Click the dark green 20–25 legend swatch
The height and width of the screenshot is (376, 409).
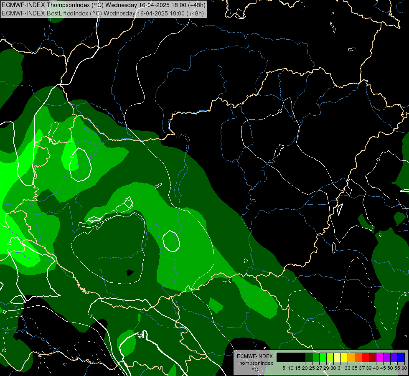click(309, 357)
